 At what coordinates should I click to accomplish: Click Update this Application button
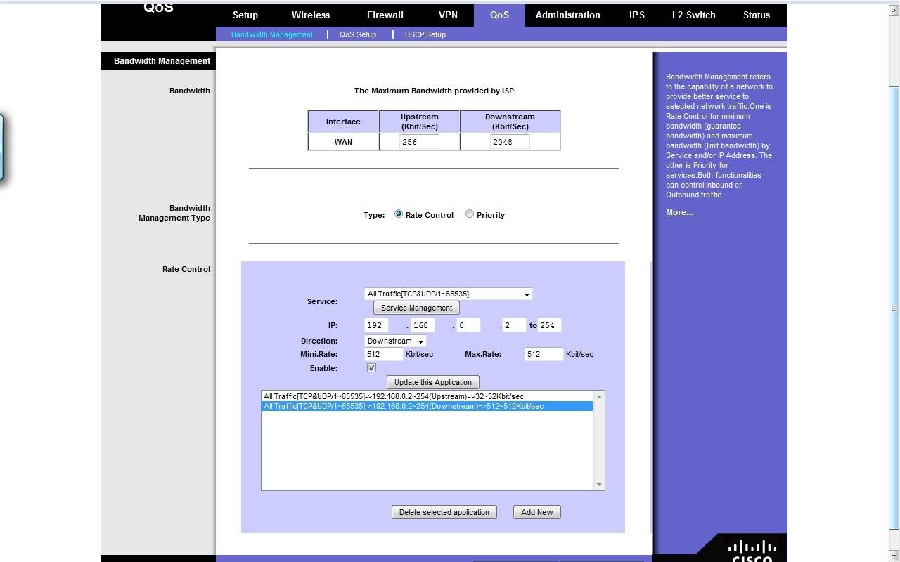tap(432, 382)
